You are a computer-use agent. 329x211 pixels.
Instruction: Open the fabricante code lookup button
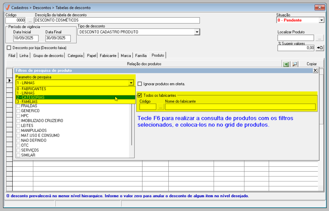161,107
